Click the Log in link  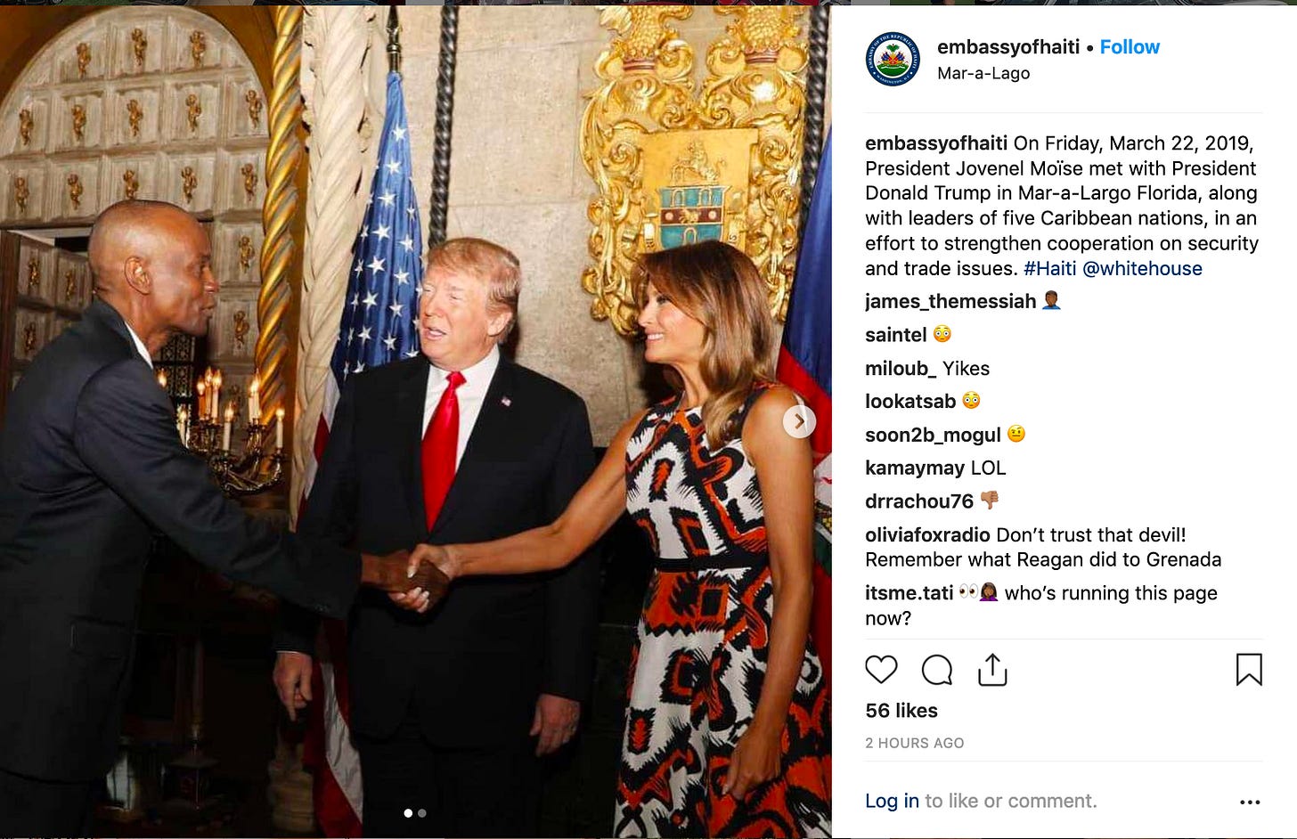(892, 801)
